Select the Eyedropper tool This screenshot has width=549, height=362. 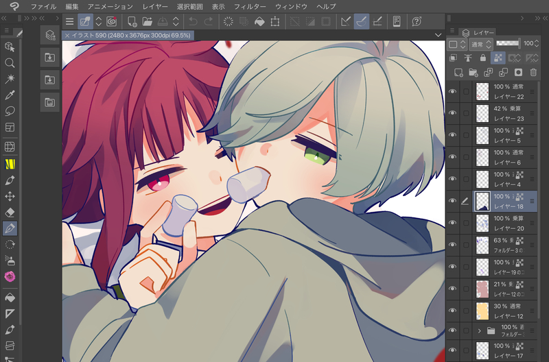coord(10,95)
